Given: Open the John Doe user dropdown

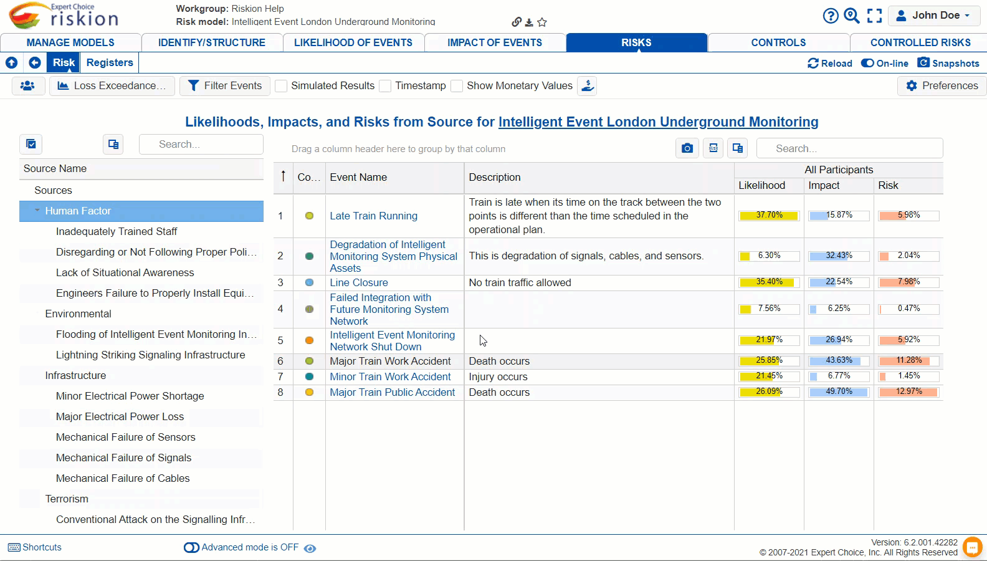Looking at the screenshot, I should pyautogui.click(x=933, y=16).
